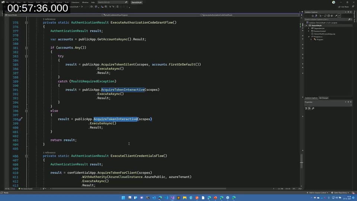Click the Ln 398 indicator in status bar
The image size is (357, 201).
[280, 189]
